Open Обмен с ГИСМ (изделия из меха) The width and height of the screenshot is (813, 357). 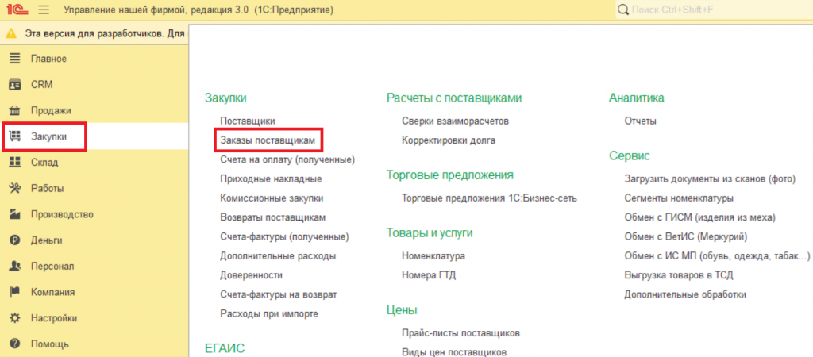700,217
